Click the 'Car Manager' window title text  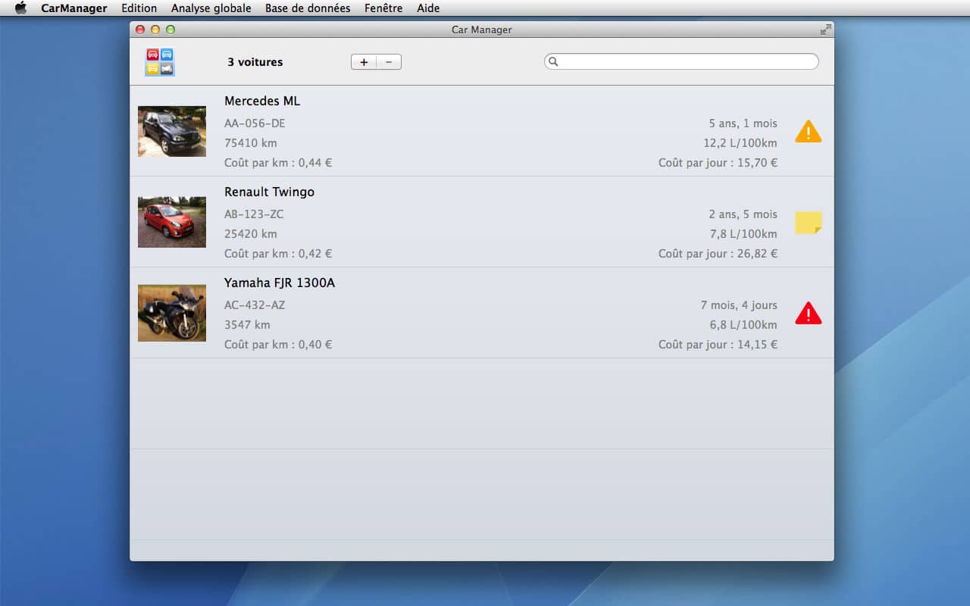tap(482, 30)
